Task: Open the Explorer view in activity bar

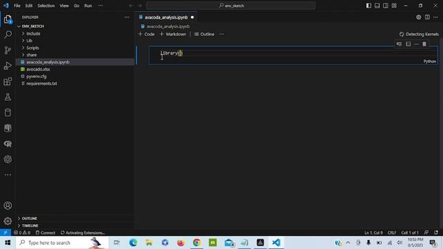Action: (8, 19)
